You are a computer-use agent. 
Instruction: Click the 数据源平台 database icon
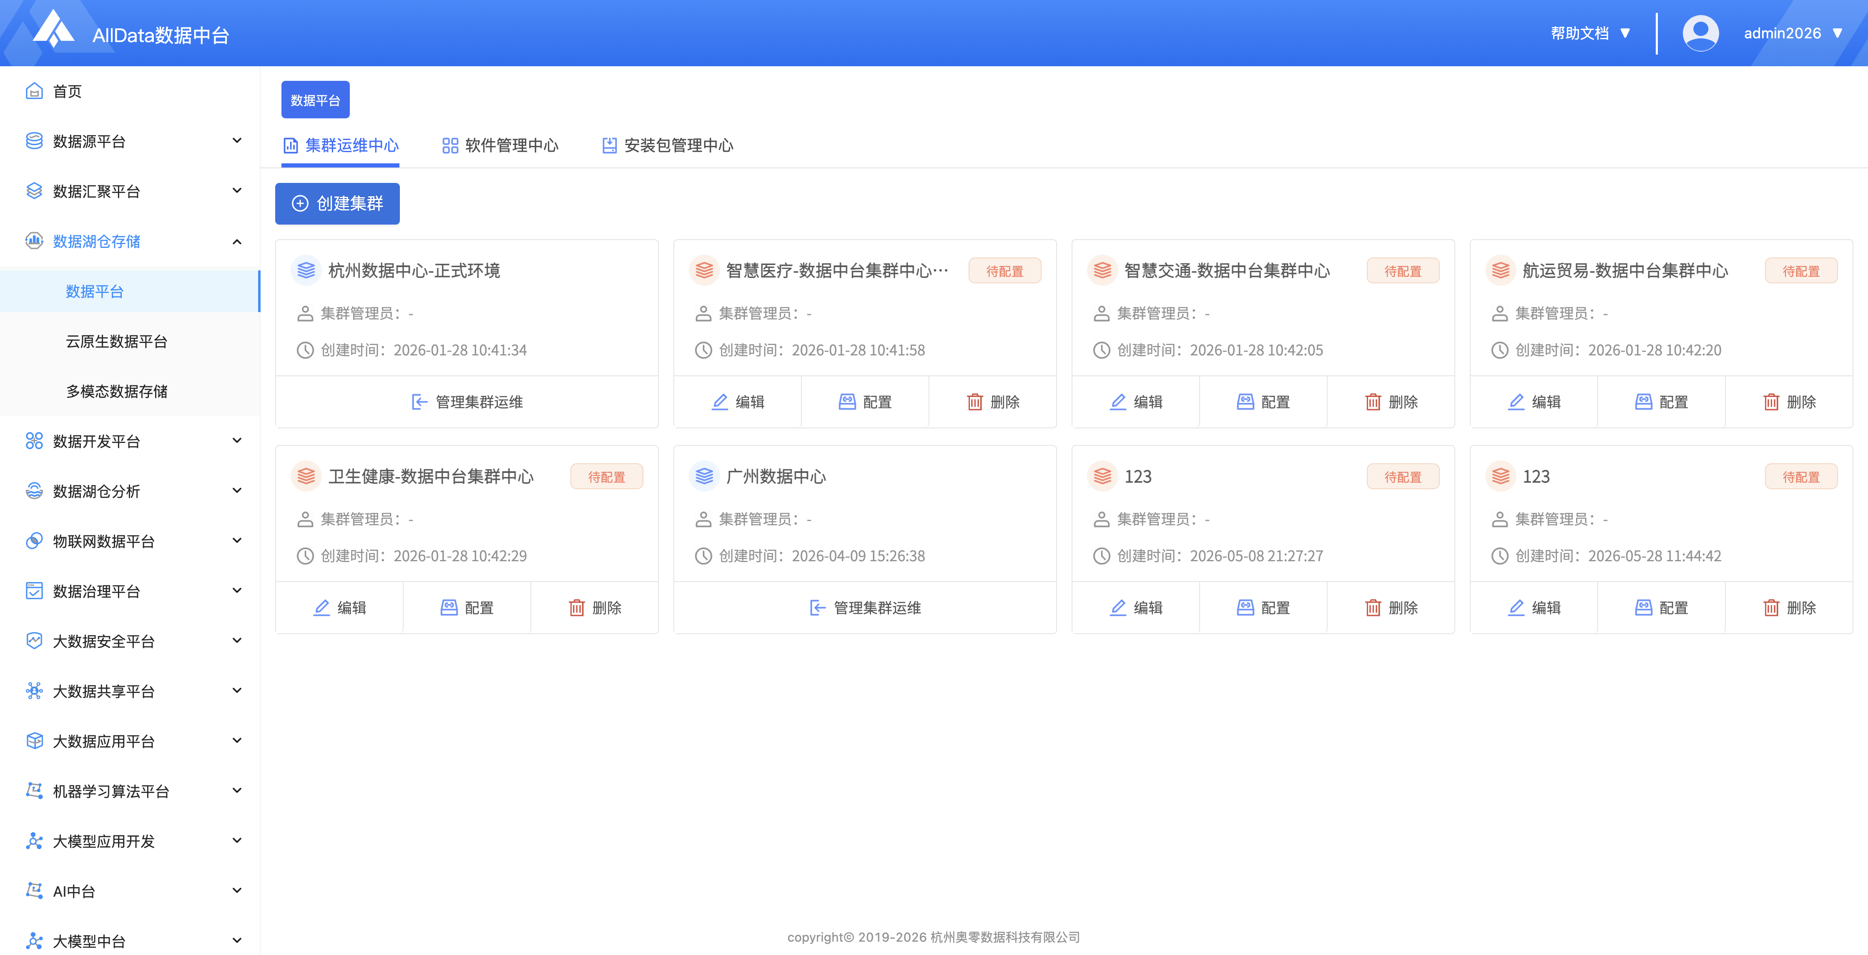pyautogui.click(x=34, y=141)
